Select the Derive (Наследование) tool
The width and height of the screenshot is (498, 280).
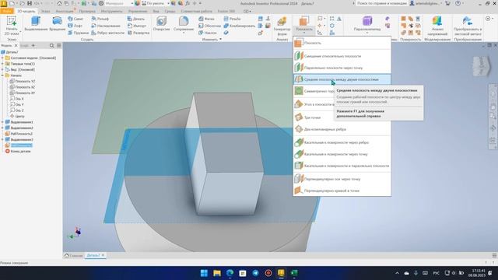pos(106,26)
